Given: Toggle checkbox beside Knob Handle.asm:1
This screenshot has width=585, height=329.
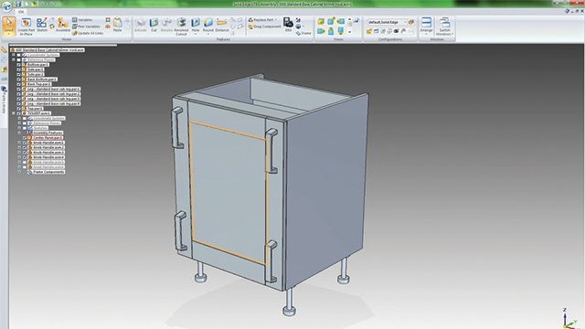Looking at the screenshot, I should point(25,143).
